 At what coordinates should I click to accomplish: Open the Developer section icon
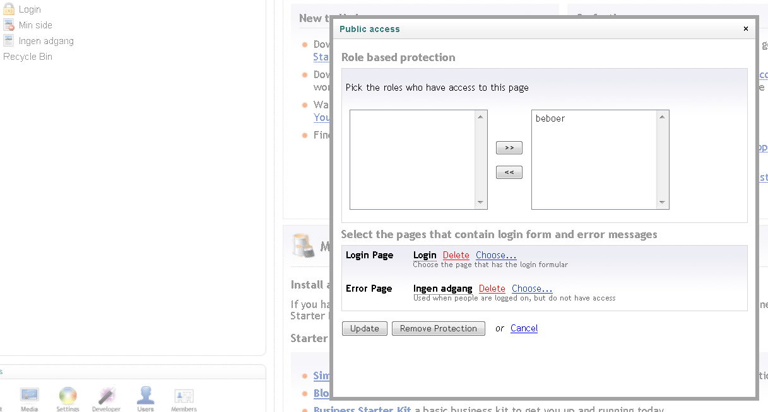click(107, 396)
